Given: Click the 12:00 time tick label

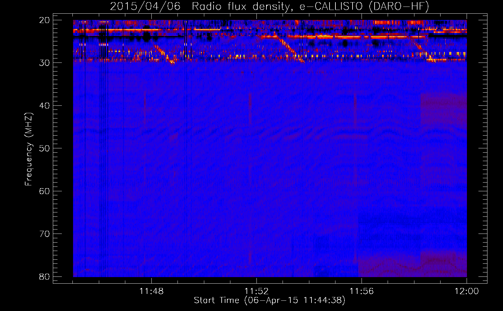Looking at the screenshot, I should pos(467,291).
